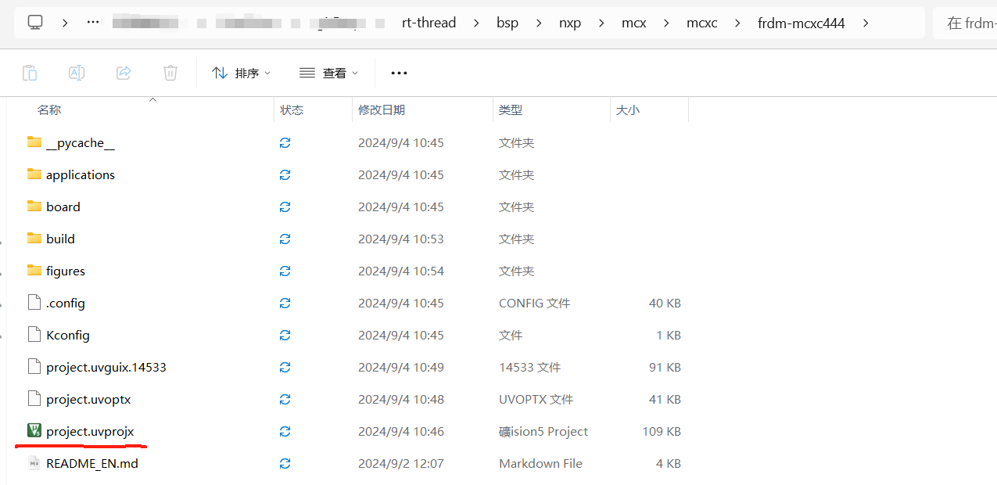This screenshot has height=485, width=997.
Task: Sort files by the 修改日期 column header
Action: click(x=382, y=110)
